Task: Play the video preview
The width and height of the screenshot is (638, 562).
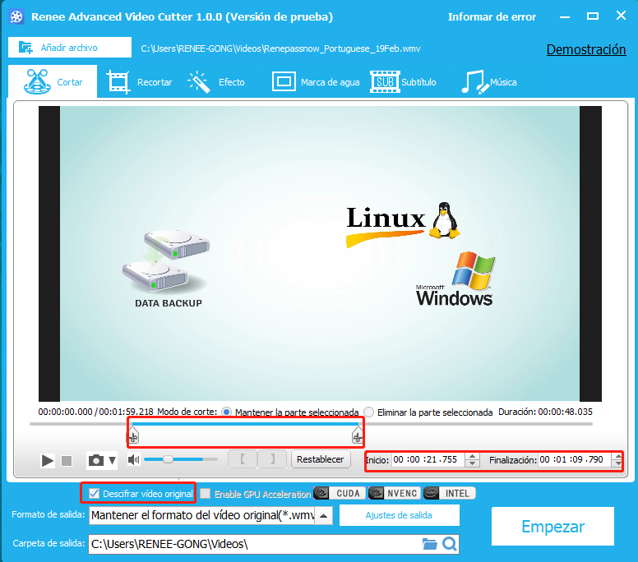Action: [x=48, y=461]
